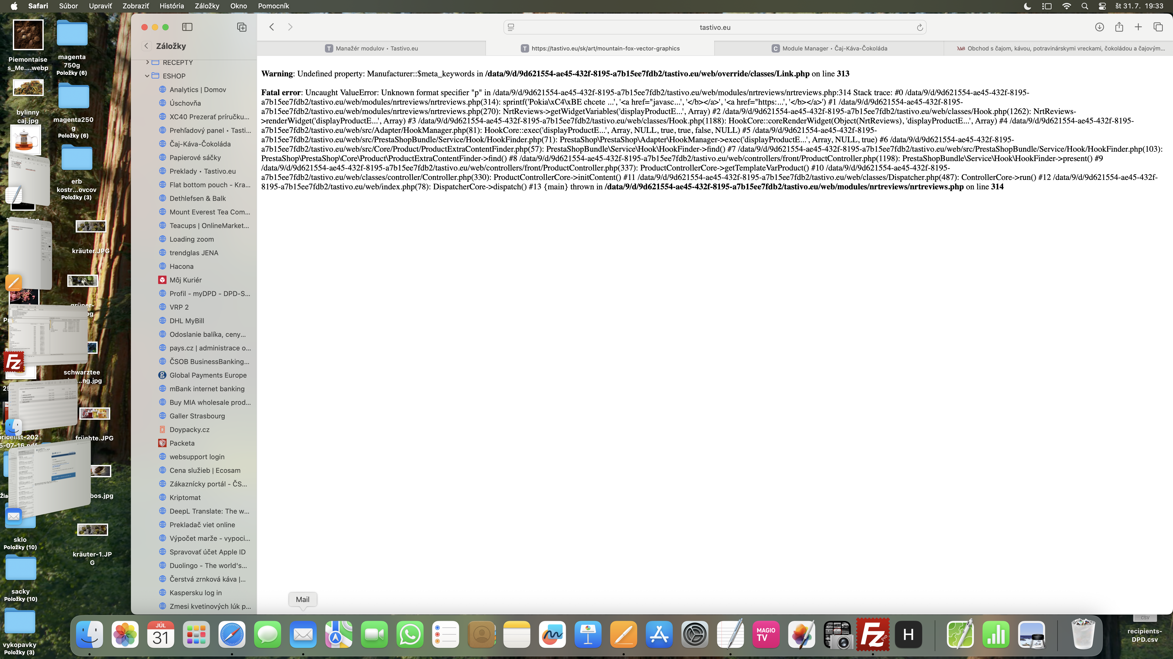Open Control Center in menu bar
Image resolution: width=1173 pixels, height=659 pixels.
tap(1102, 6)
